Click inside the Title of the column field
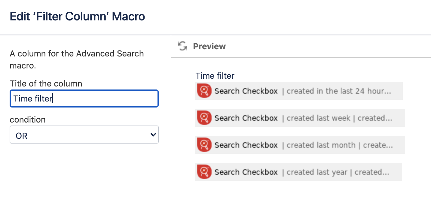The height and width of the screenshot is (203, 431). coord(84,98)
